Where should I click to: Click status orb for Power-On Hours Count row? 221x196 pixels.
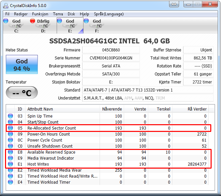coord(10,134)
